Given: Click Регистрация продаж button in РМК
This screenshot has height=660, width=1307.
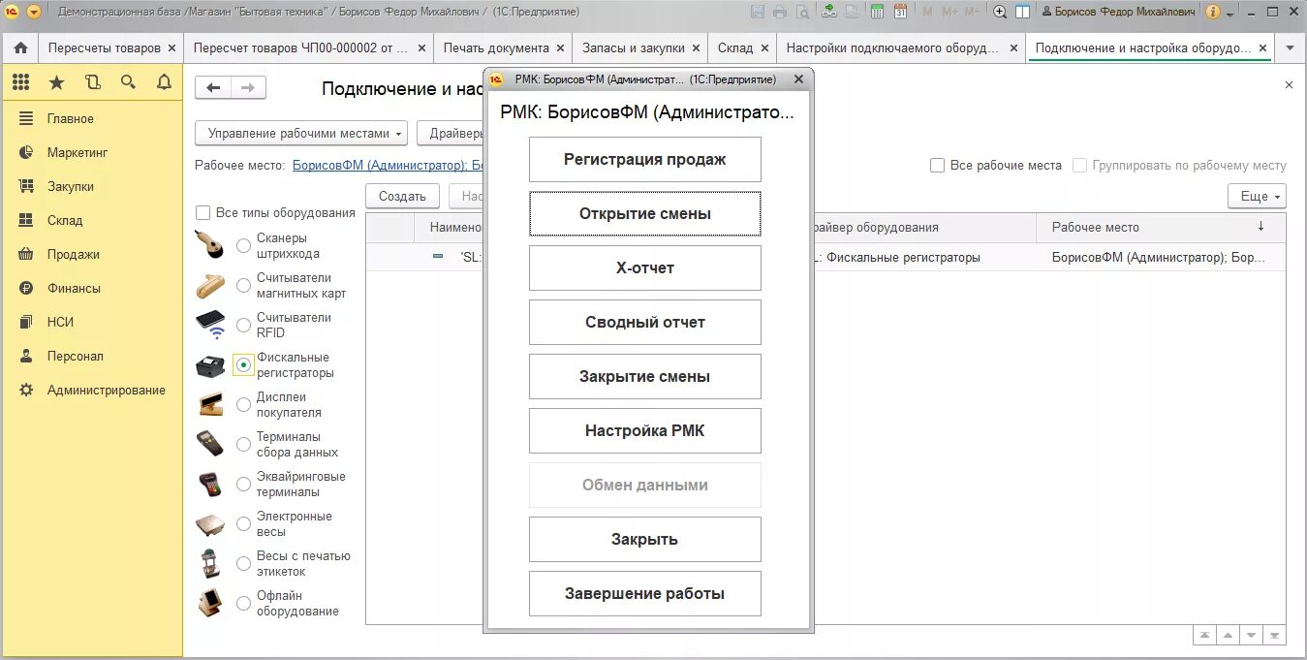Looking at the screenshot, I should pos(645,159).
